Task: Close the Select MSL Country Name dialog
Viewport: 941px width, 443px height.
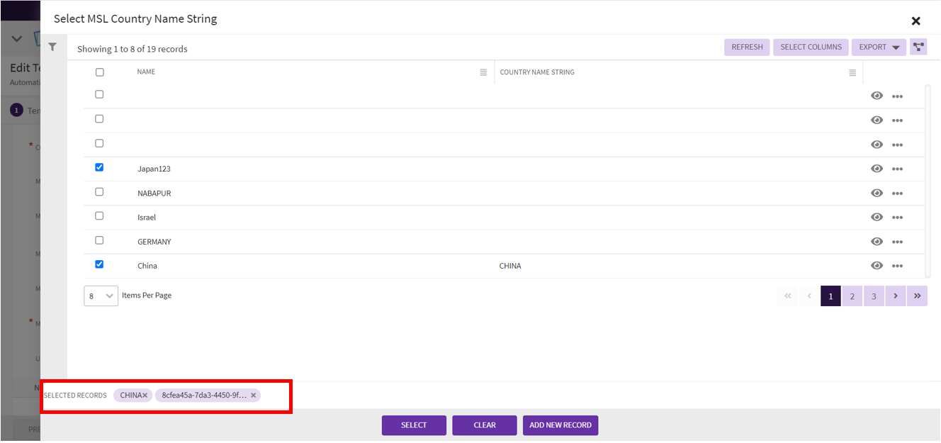Action: coord(915,21)
